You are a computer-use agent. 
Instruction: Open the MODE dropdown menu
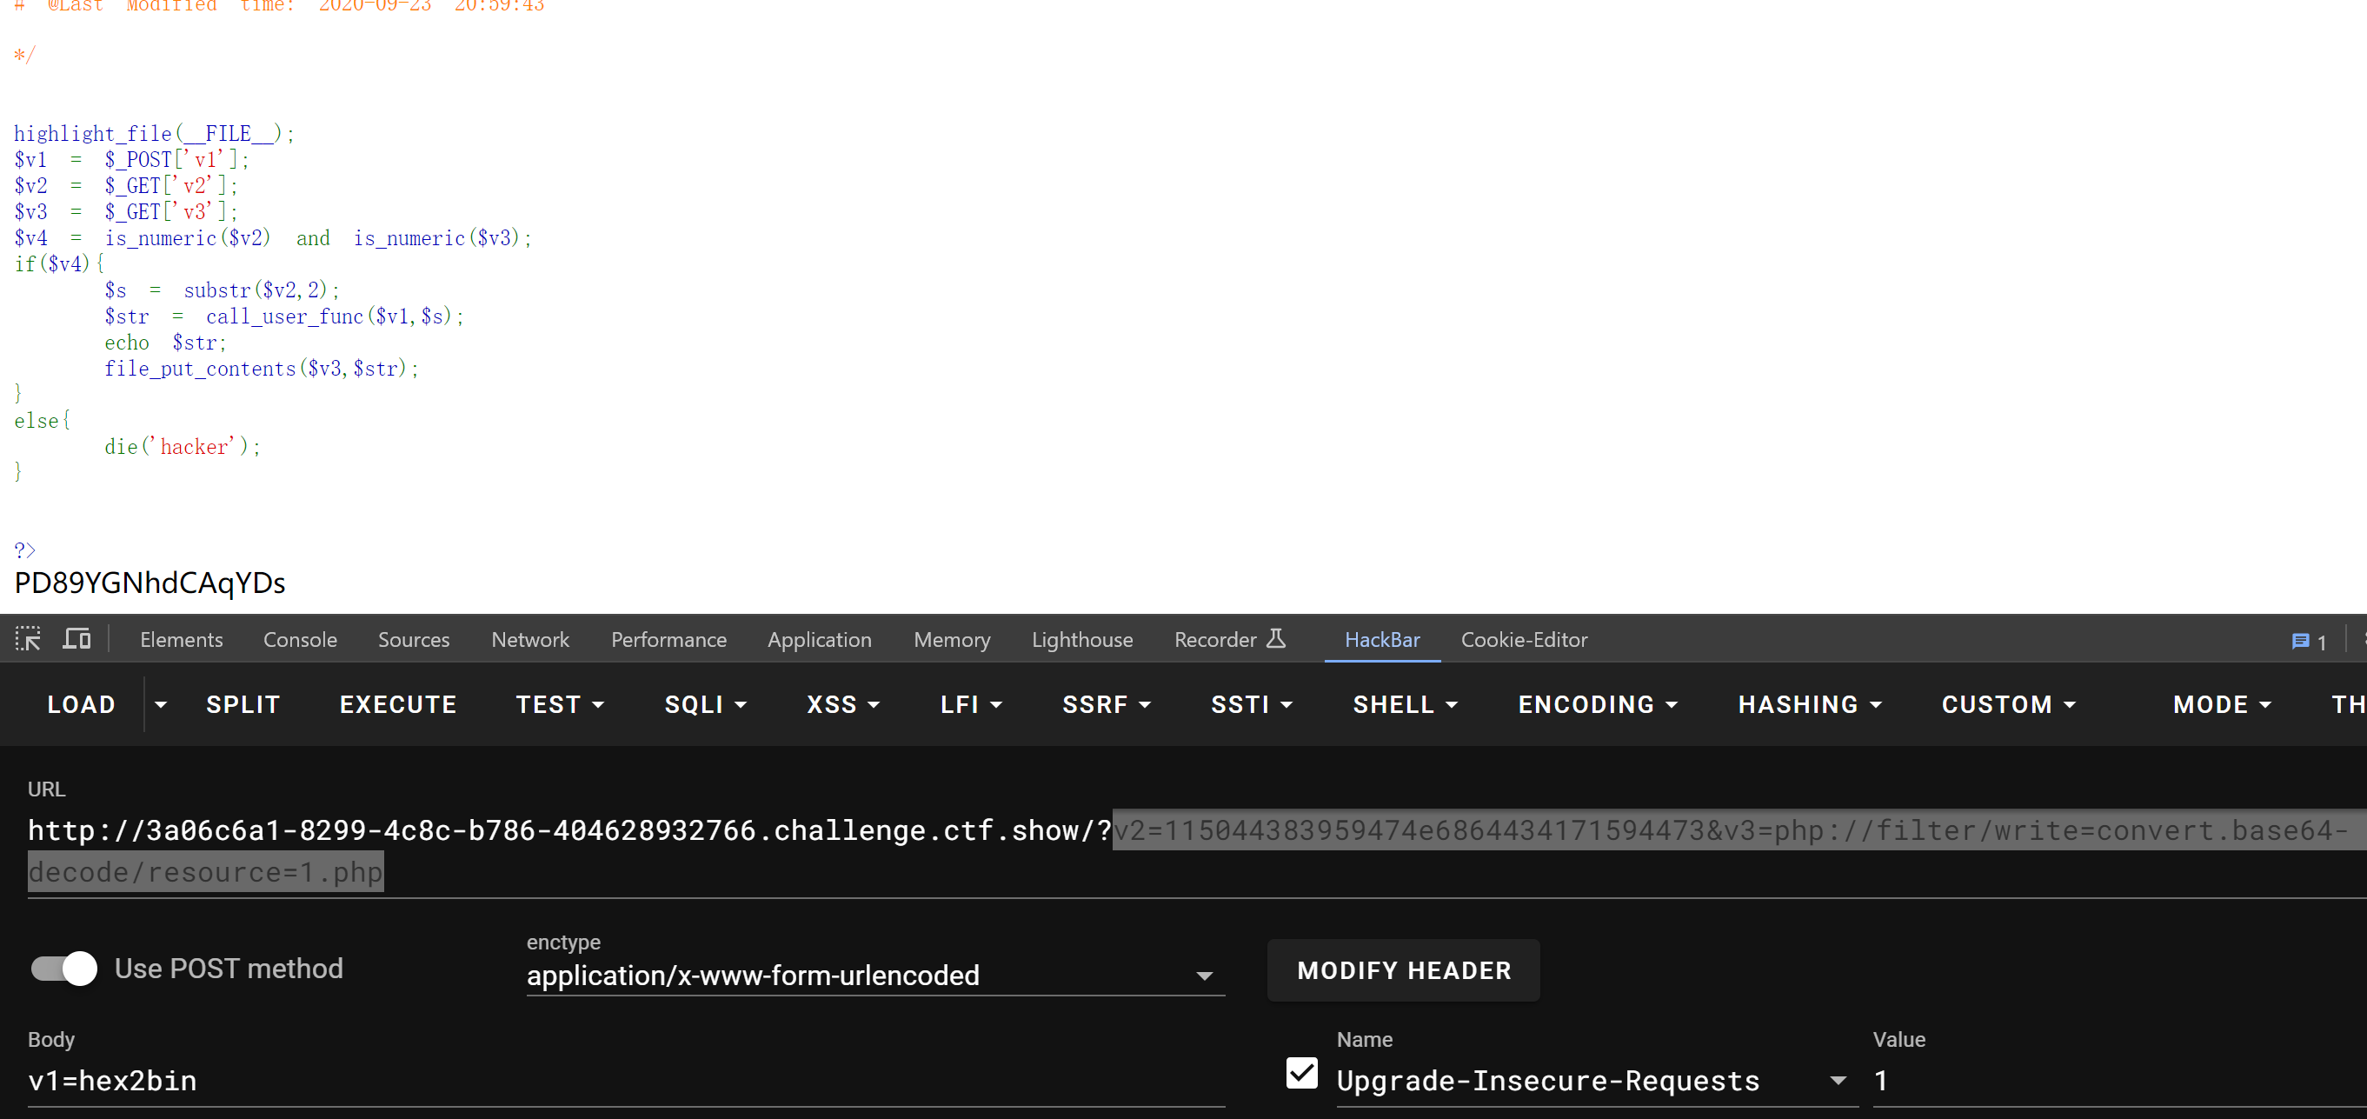2222,704
